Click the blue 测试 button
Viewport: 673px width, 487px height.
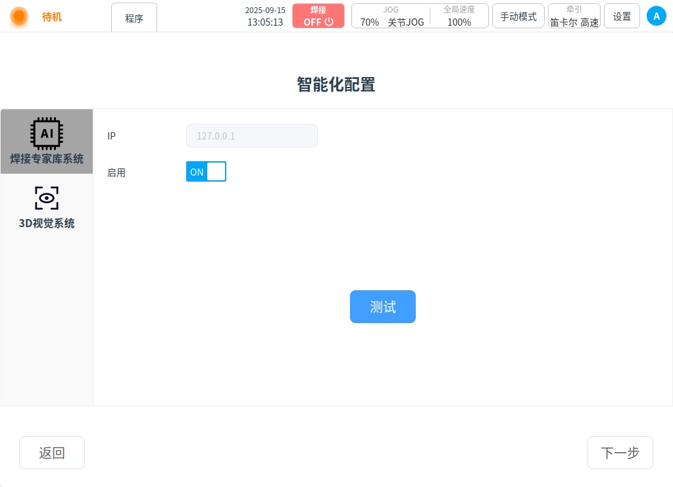pyautogui.click(x=382, y=307)
